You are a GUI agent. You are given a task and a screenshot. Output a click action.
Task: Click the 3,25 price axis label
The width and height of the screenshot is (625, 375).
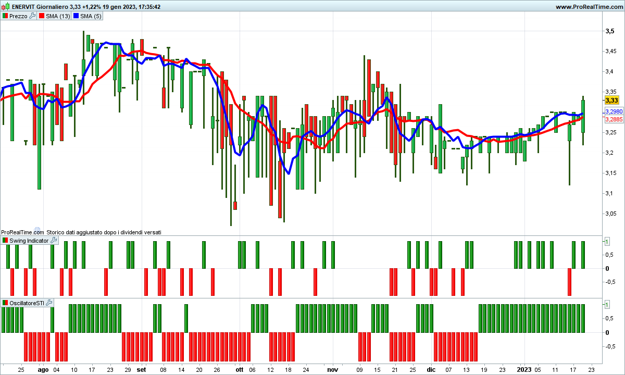tap(611, 132)
